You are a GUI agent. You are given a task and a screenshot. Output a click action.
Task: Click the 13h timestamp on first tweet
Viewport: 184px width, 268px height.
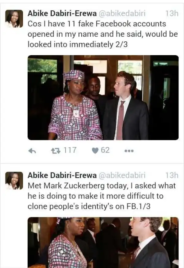171,13
